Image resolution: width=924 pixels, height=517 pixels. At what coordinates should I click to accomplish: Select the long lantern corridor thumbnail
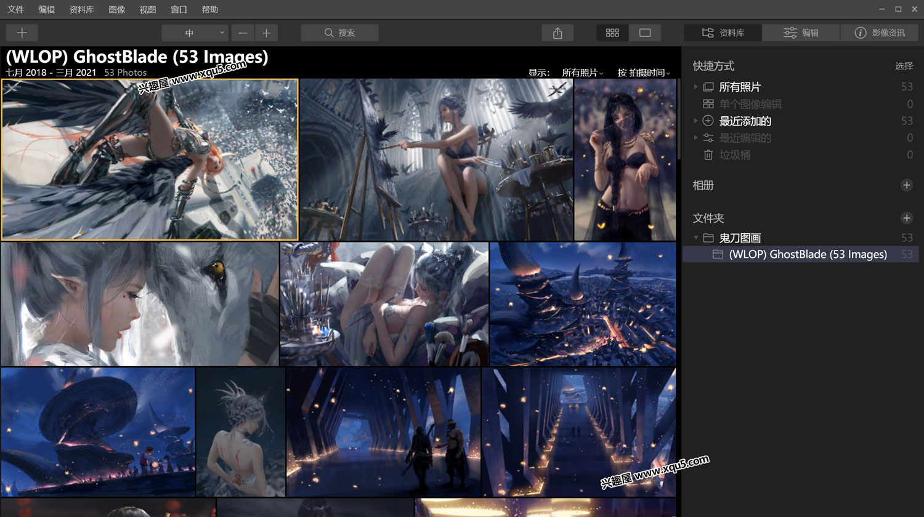tap(579, 432)
